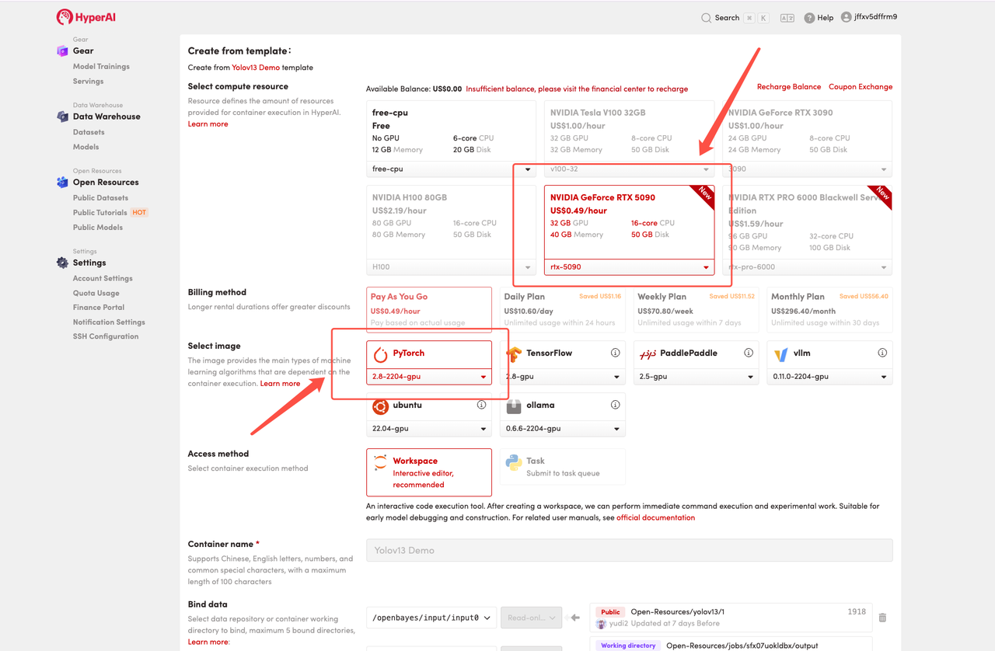Screen dimensions: 995x651
Task: Click the user avatar icon
Action: (x=846, y=17)
